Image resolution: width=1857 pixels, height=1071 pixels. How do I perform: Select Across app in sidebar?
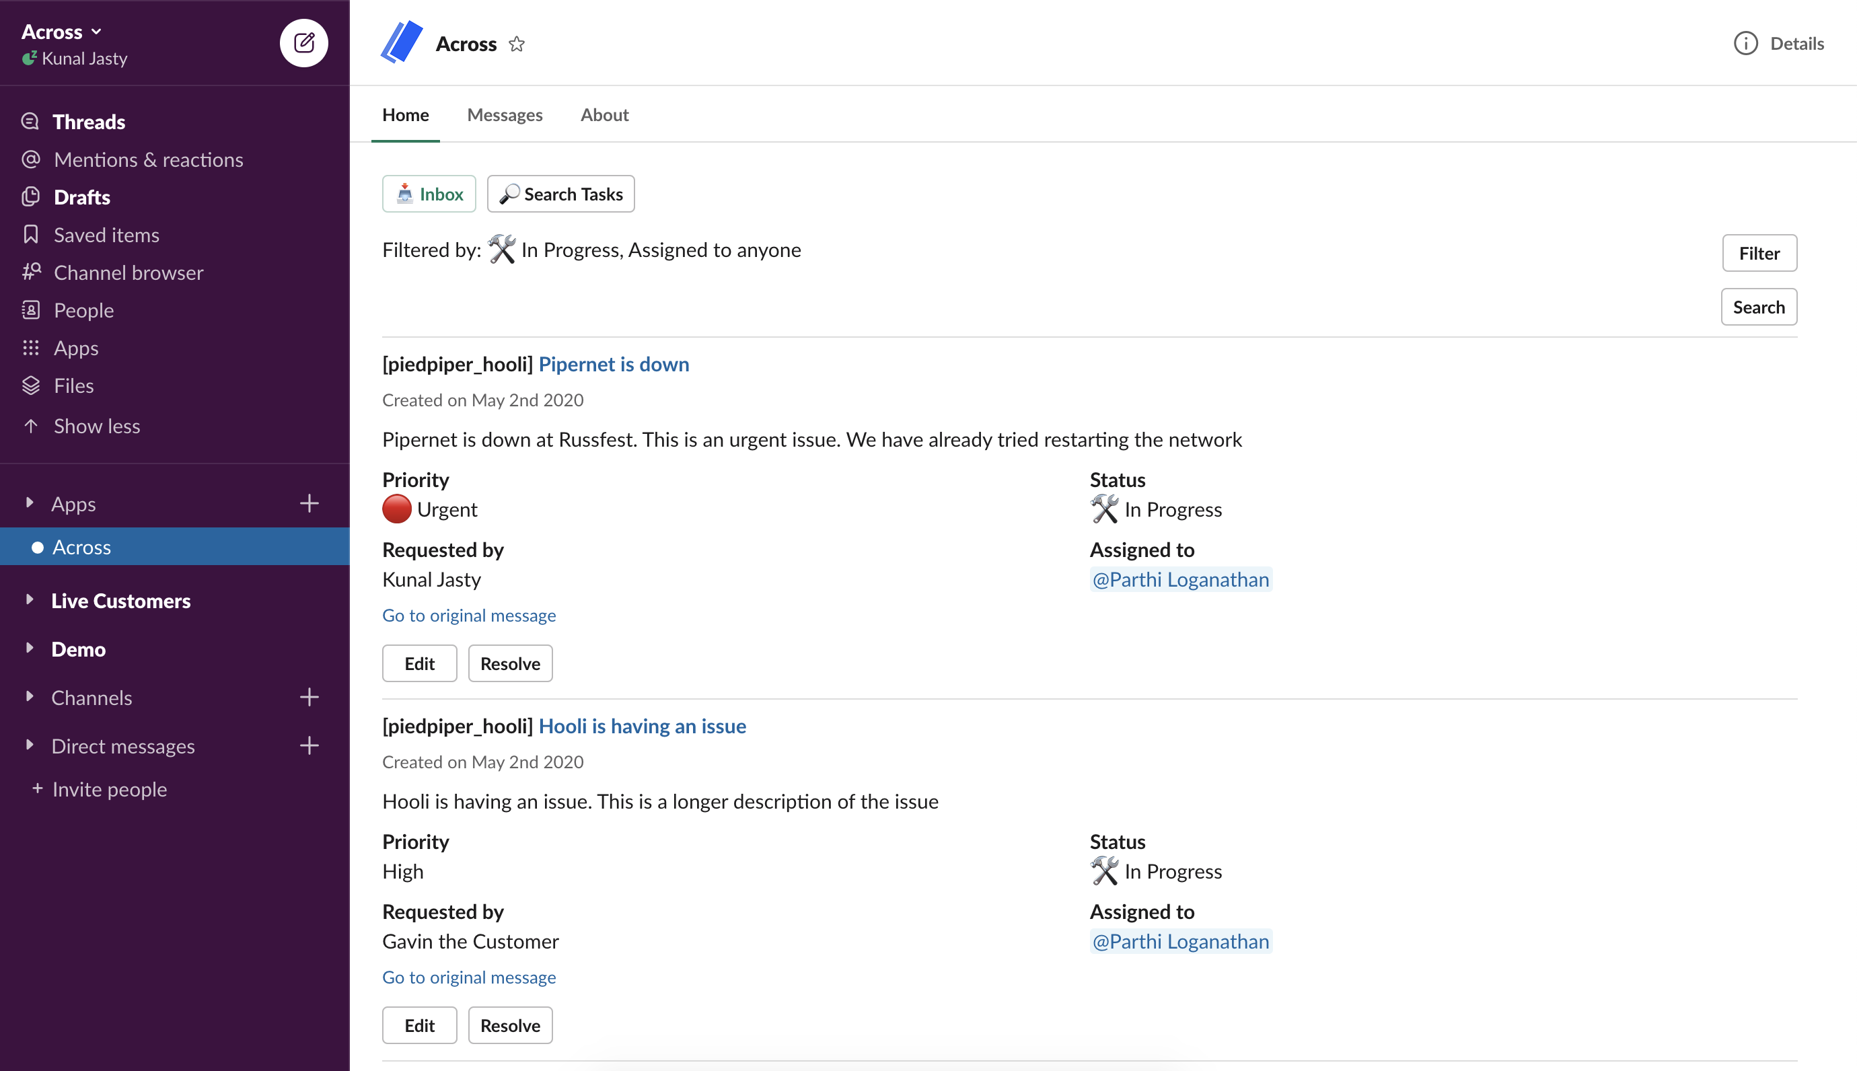pos(81,547)
